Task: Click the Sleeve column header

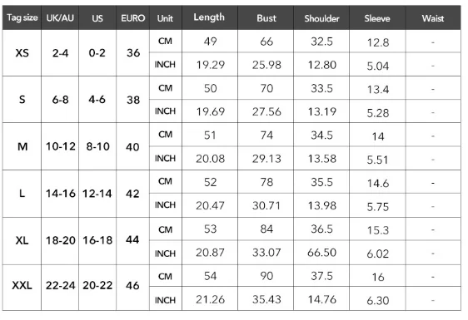Action: tap(377, 17)
